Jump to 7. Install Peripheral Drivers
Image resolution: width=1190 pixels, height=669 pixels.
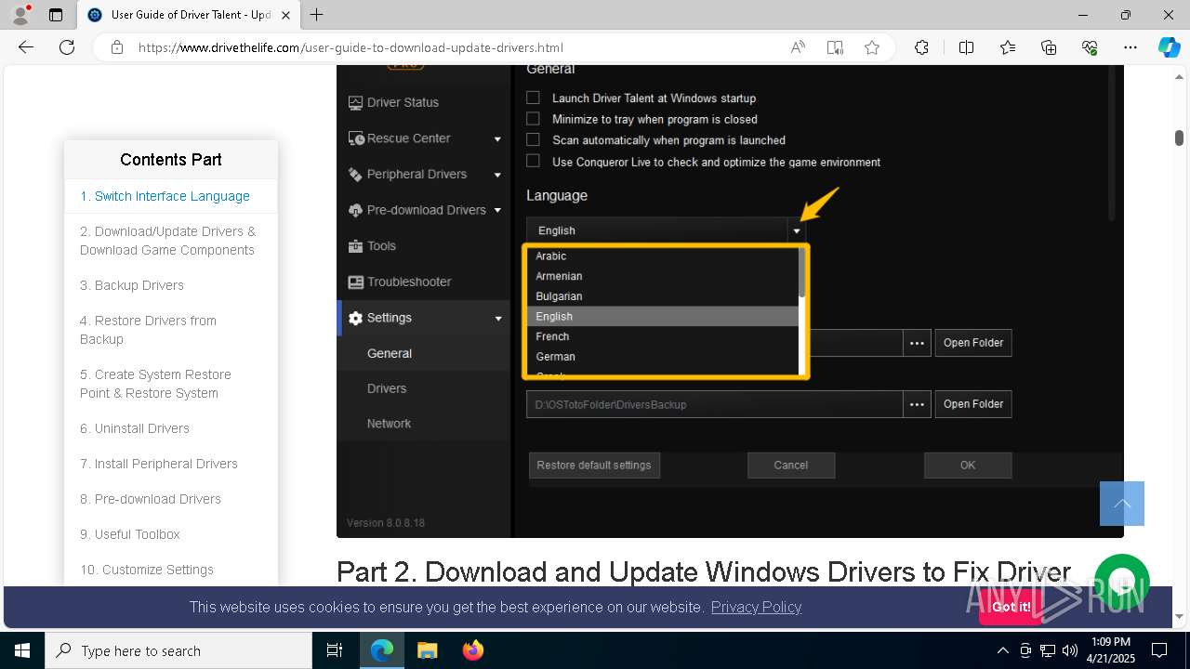tap(159, 464)
